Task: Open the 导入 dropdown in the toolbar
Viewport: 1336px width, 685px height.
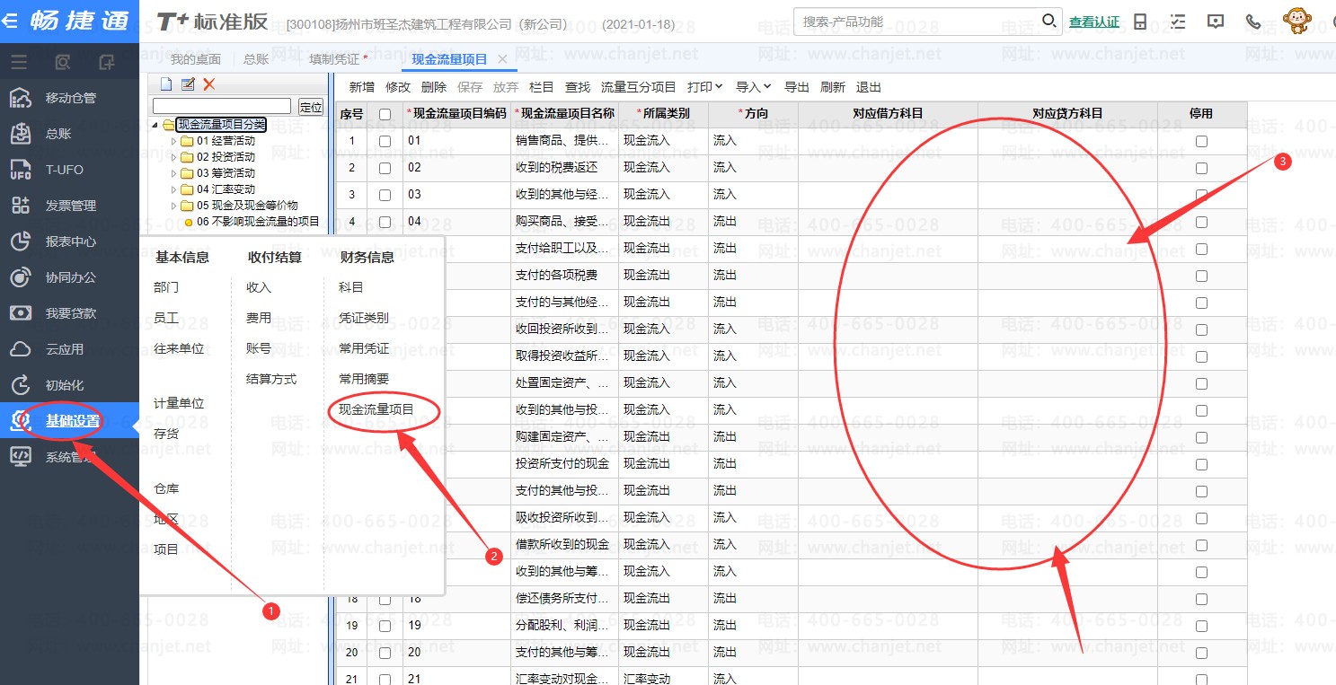Action: [753, 87]
